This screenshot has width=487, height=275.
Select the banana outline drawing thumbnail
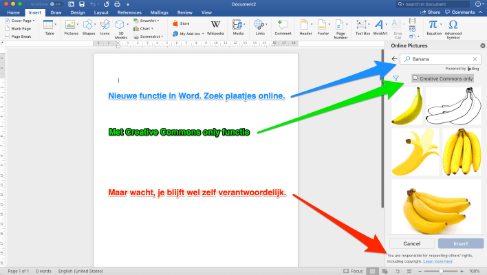[454, 106]
